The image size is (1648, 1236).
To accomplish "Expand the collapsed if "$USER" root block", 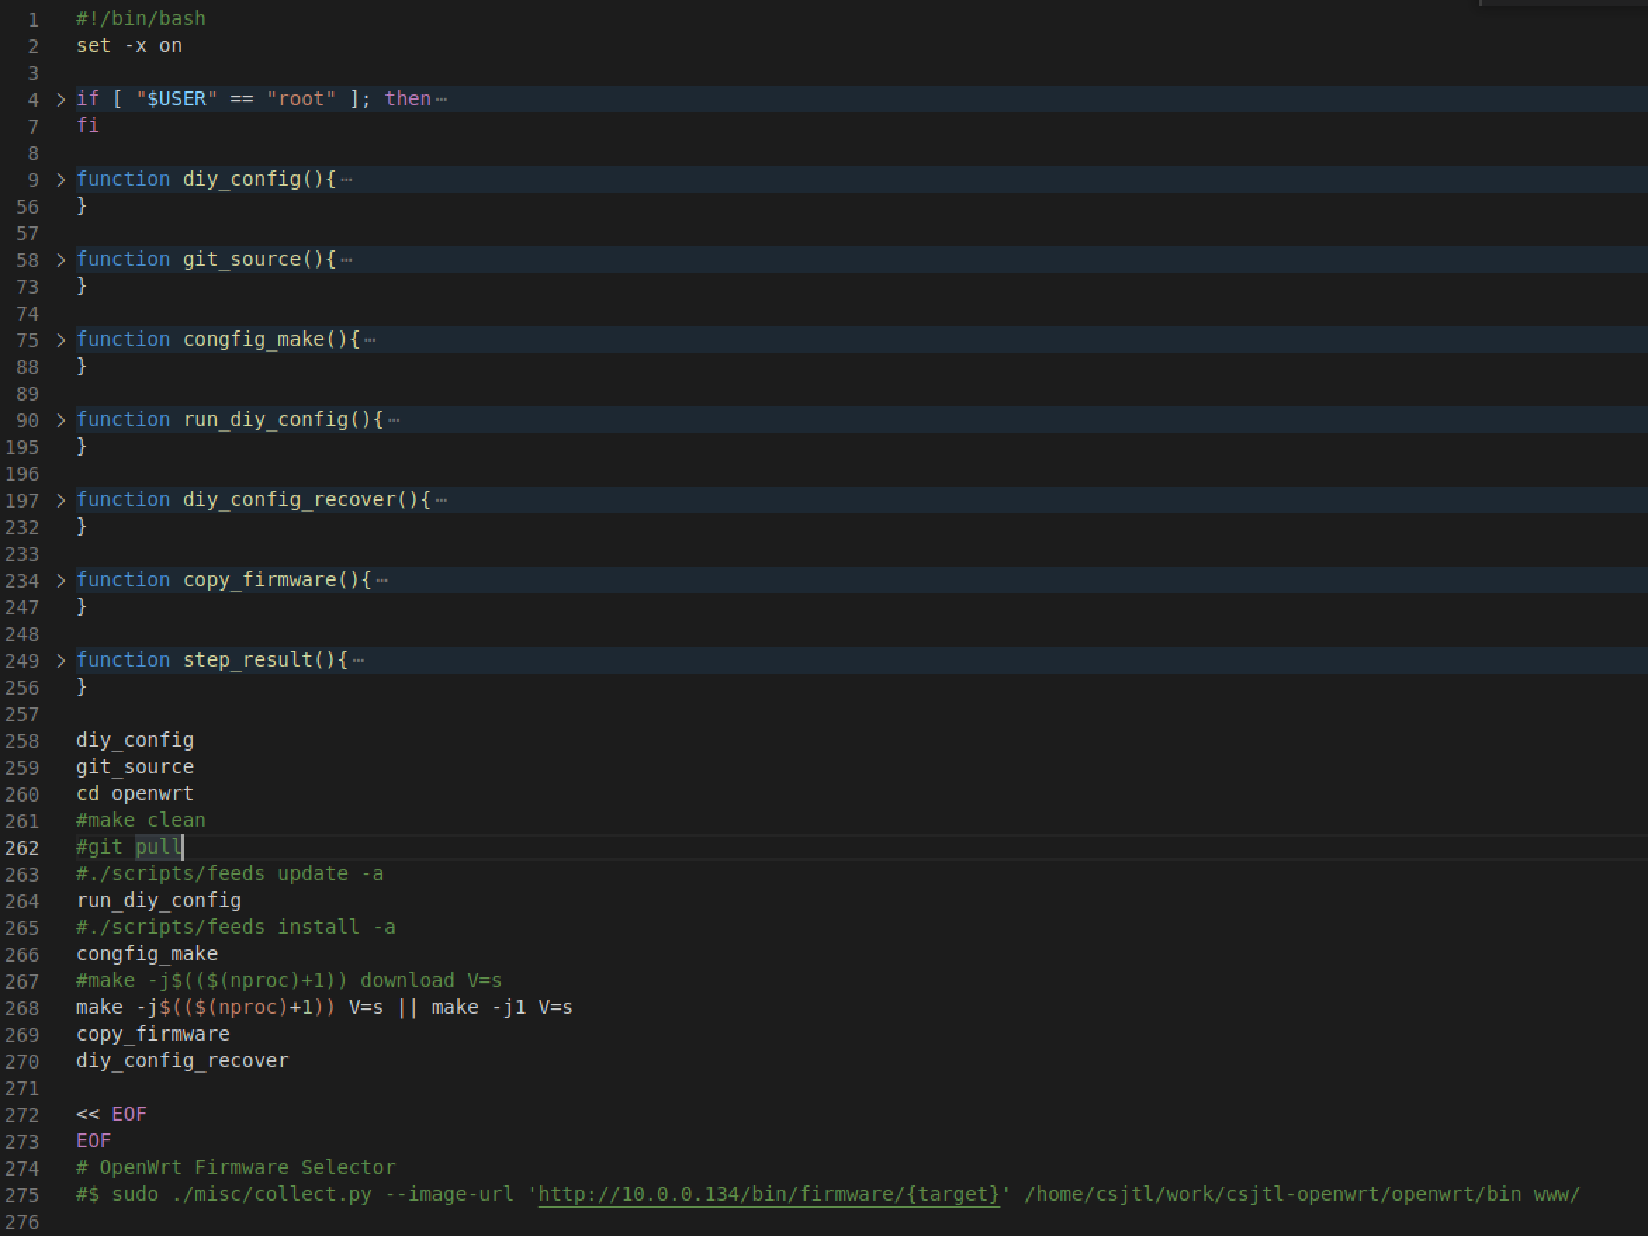I will (61, 99).
